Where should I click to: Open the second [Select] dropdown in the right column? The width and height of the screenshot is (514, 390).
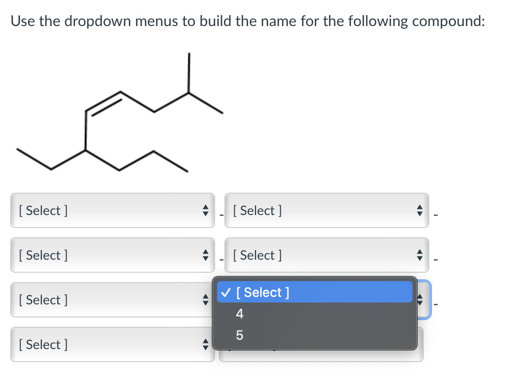pyautogui.click(x=326, y=255)
